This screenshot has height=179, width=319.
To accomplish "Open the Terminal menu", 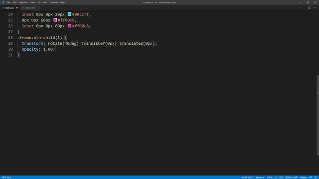I will pos(53,2).
